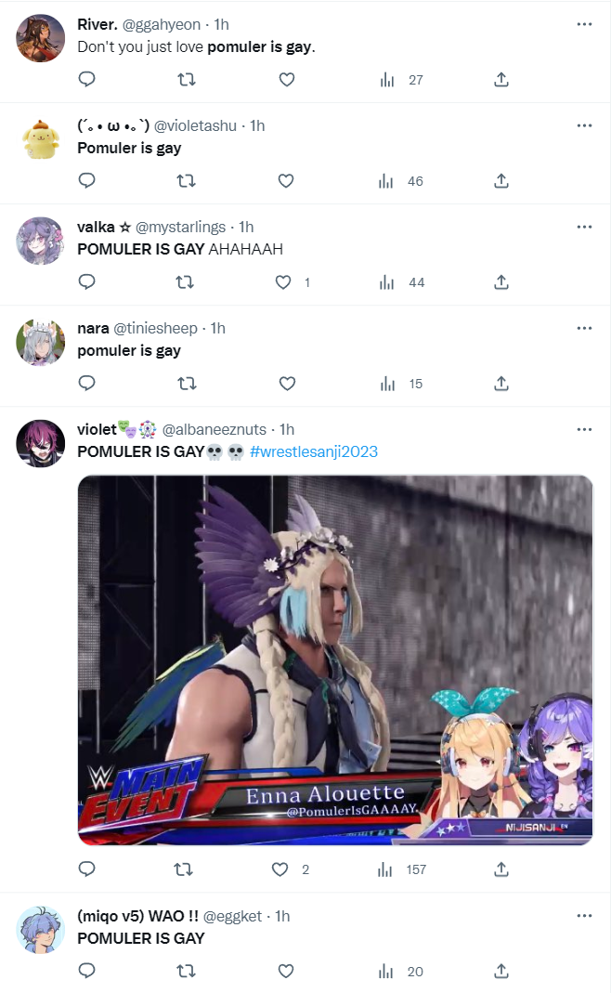Image resolution: width=611 pixels, height=993 pixels.
Task: View analytics count 44 on valka's tweet
Action: [402, 282]
